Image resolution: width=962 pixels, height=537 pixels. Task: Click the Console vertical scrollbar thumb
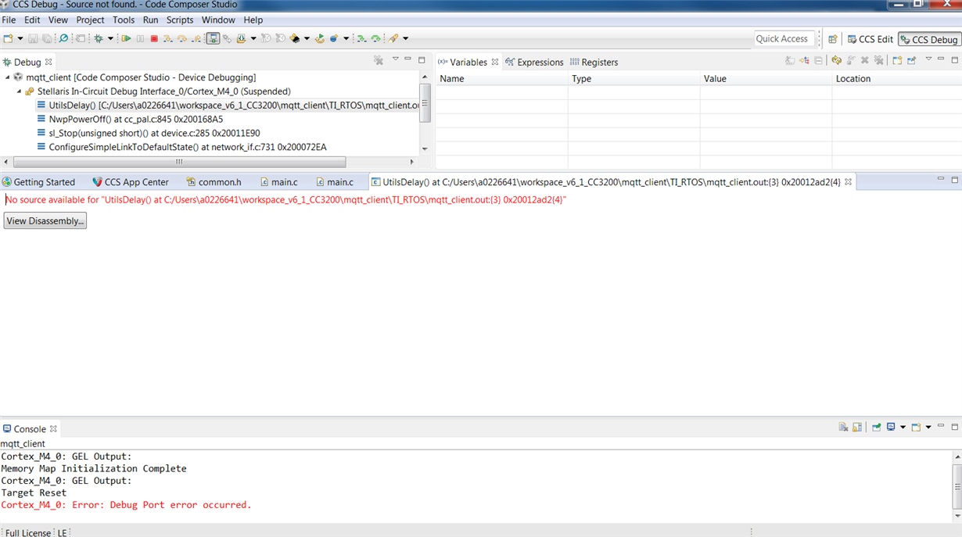(957, 485)
